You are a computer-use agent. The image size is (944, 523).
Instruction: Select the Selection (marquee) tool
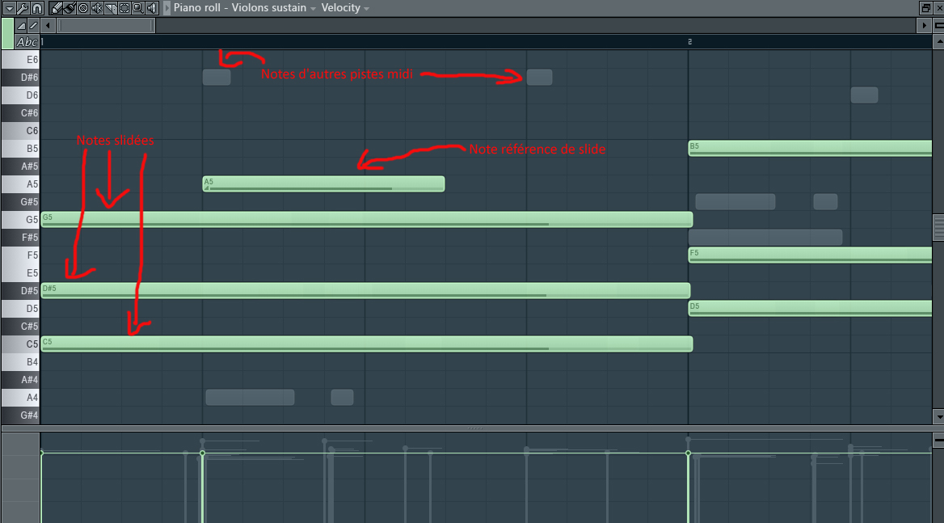click(123, 7)
